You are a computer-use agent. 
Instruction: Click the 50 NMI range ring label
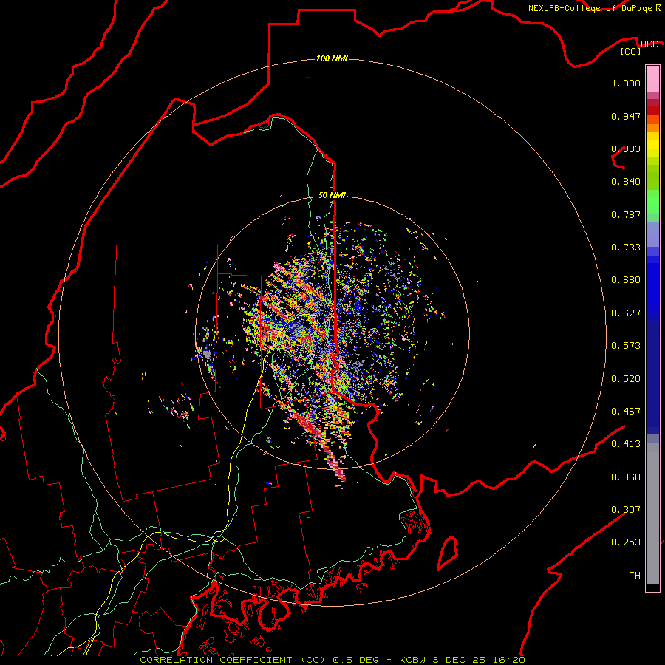tap(332, 195)
